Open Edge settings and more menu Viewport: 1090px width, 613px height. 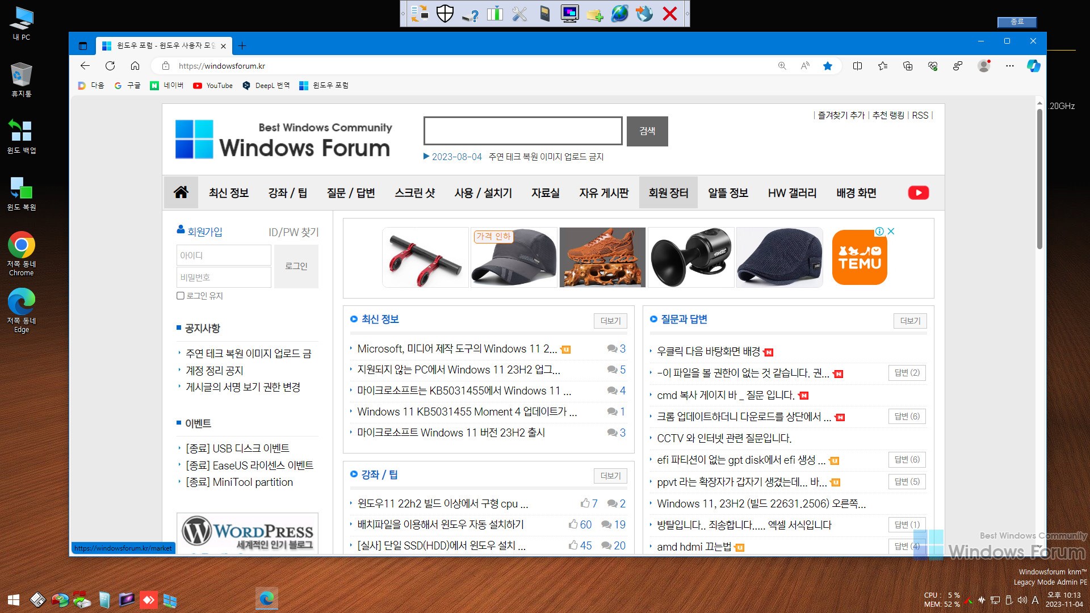(1009, 66)
